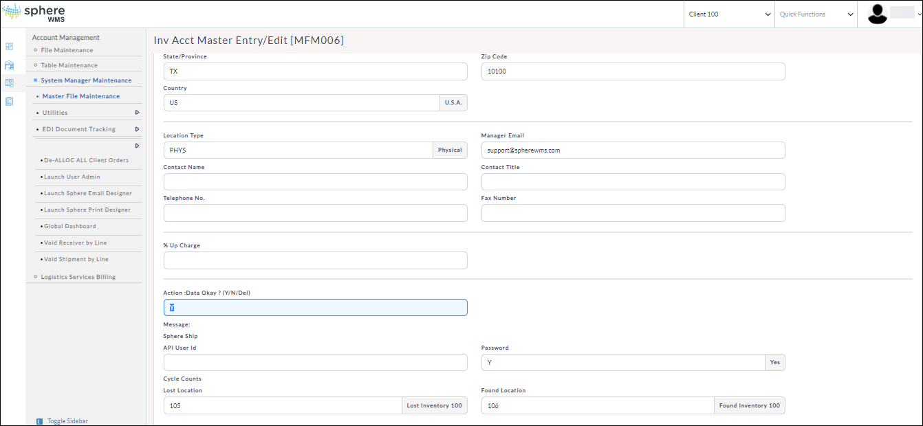The width and height of the screenshot is (923, 426).
Task: Expand the Utilities submenu arrow
Action: click(137, 113)
